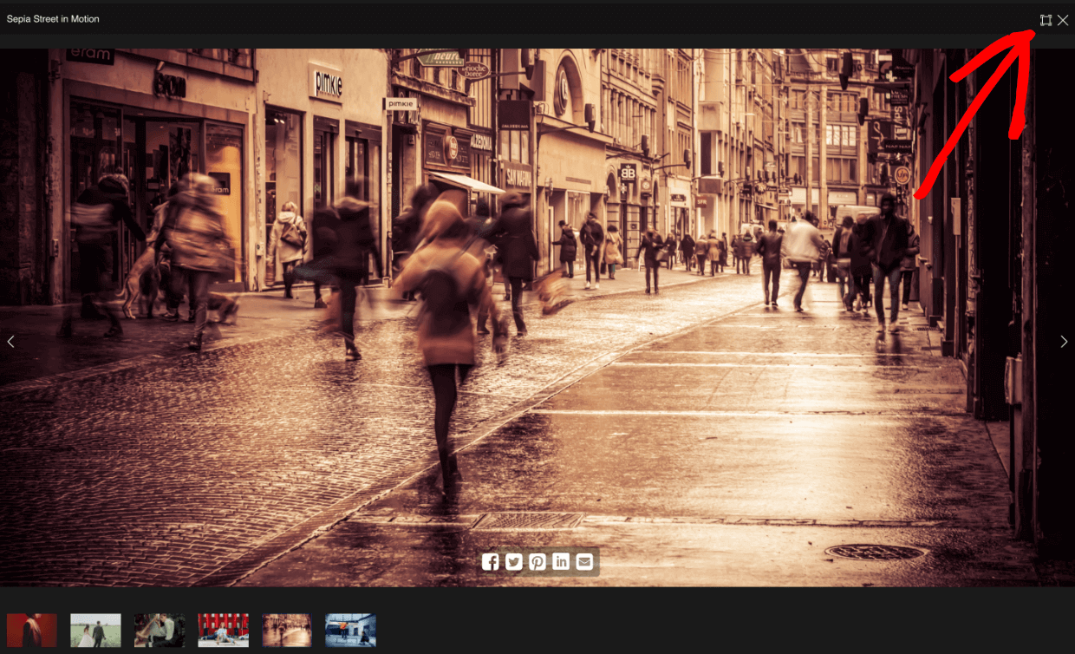Screen dimensions: 1075x654
Task: Pin this image to Pinterest
Action: (537, 562)
